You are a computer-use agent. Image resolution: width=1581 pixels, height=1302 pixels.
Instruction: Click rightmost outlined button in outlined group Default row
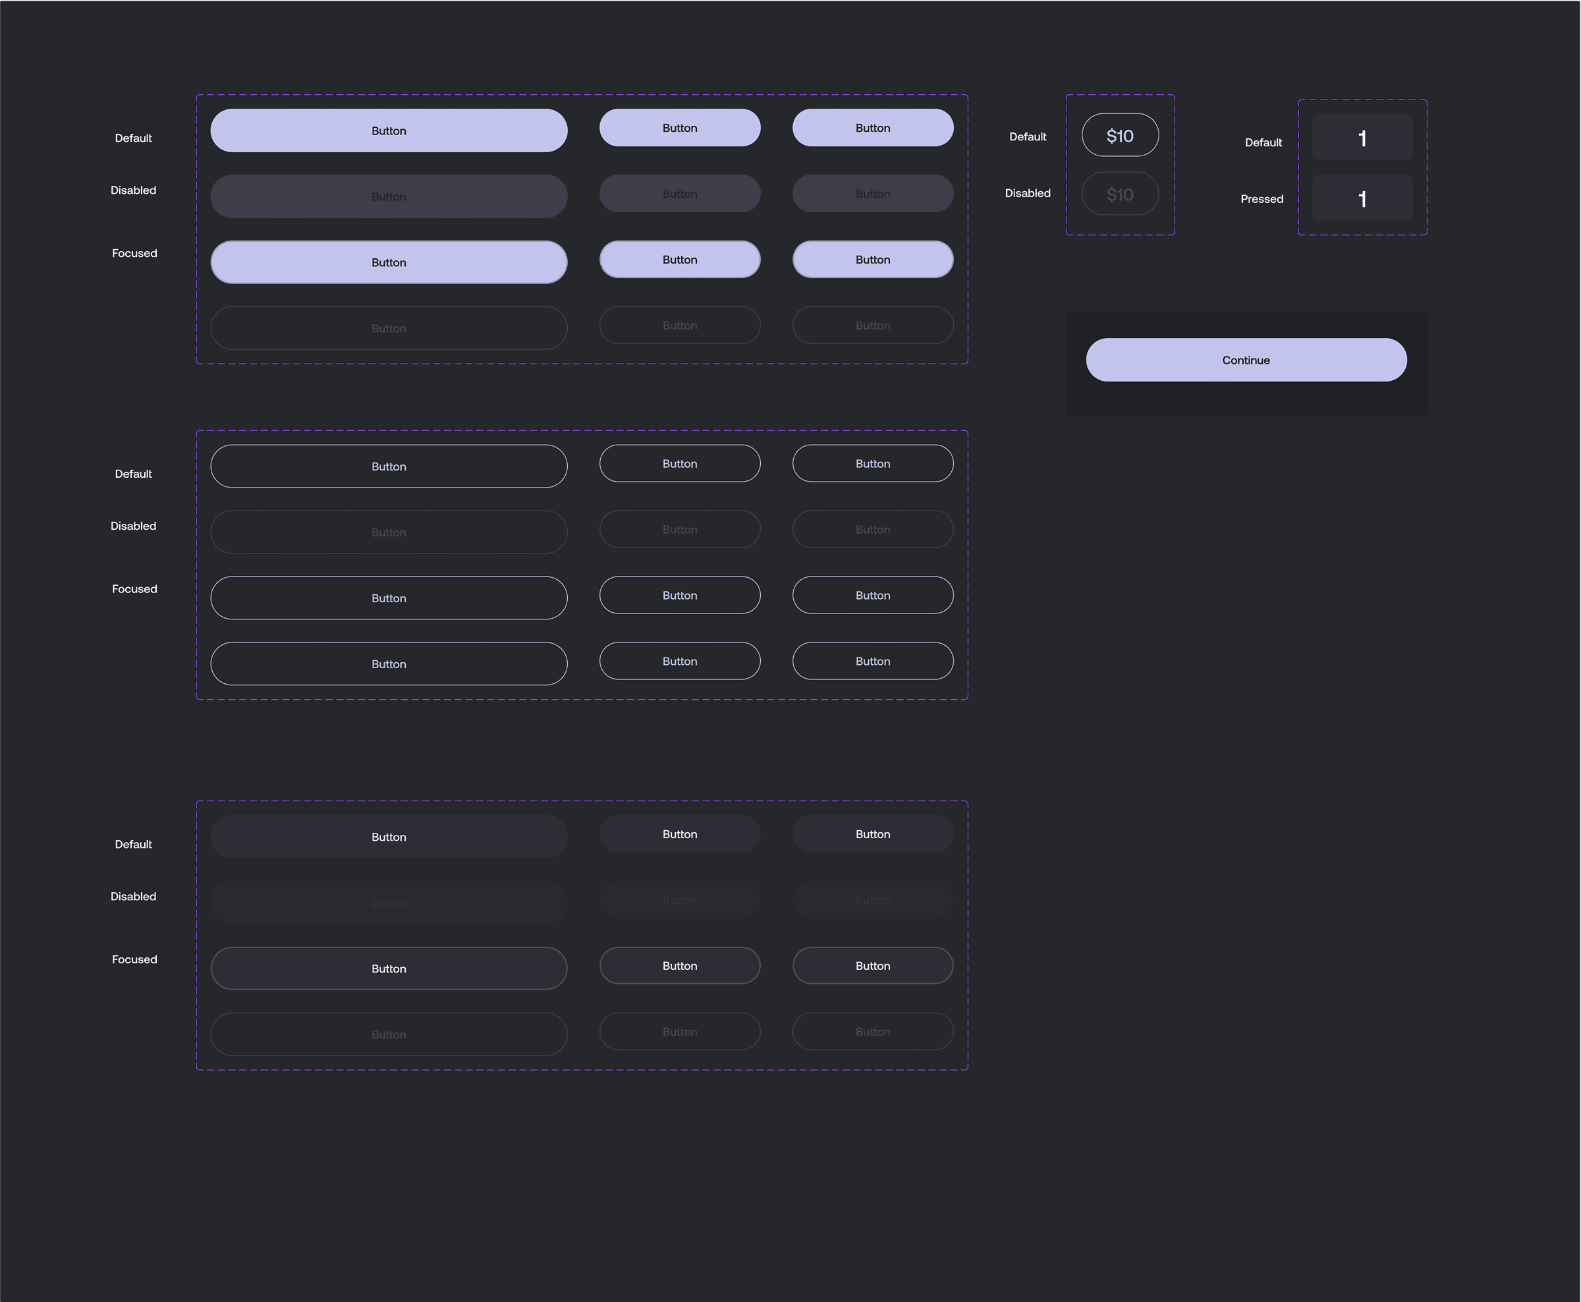coord(873,463)
